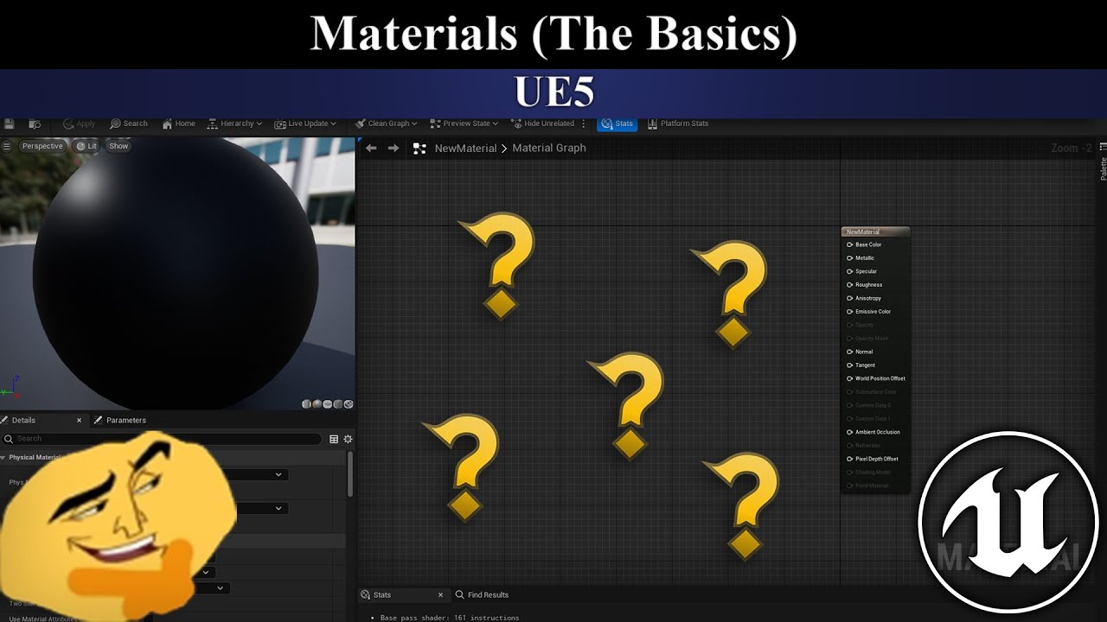Screen dimensions: 1107x622
Task: Select the cylinder preview shape icon
Action: (x=307, y=404)
